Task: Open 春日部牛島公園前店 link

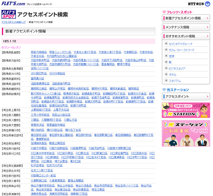Action: tap(61, 135)
